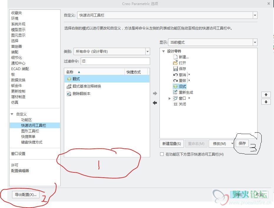
Task: Collapse the 自定义 section in the sidebar
Action: 12,114
